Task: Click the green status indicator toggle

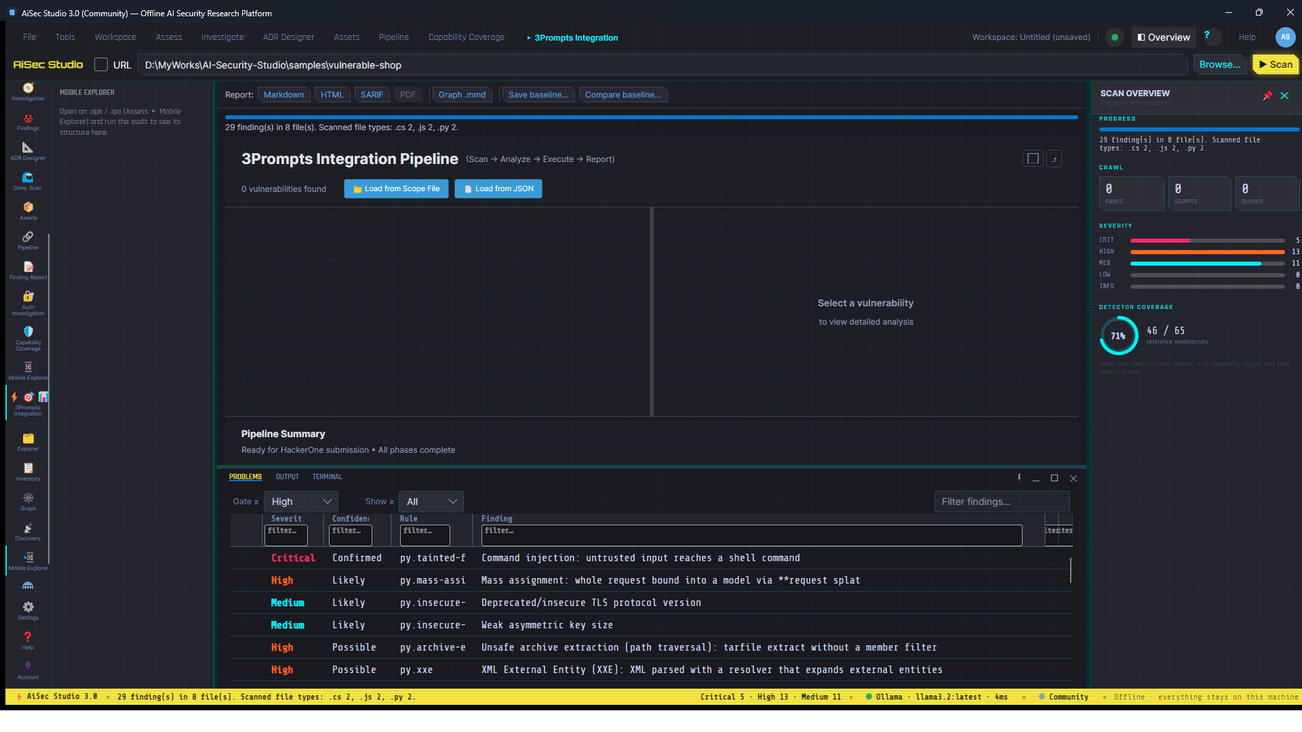Action: click(1115, 37)
